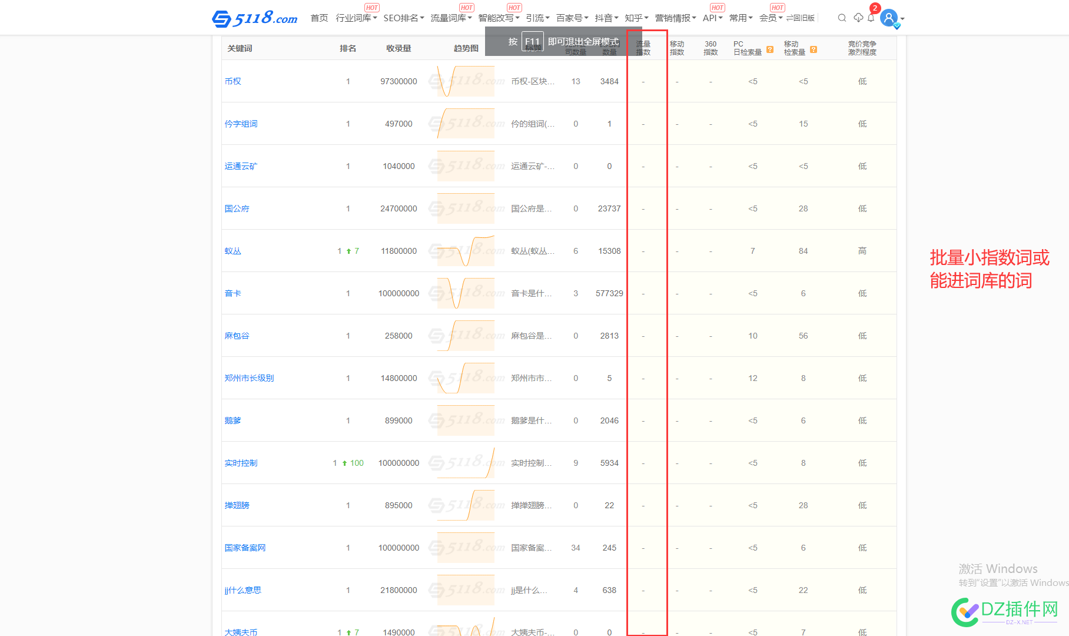Open the search magnifier icon
The width and height of the screenshot is (1069, 636).
coord(842,18)
